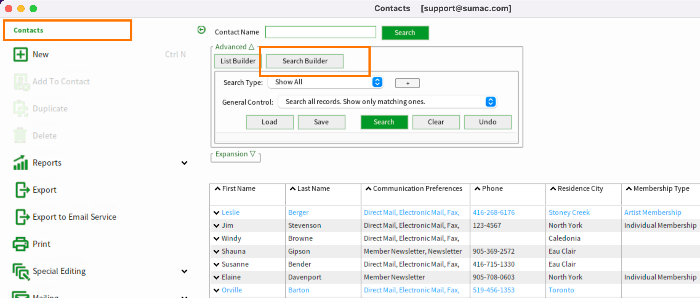Viewport: 700px width, 298px height.
Task: Click the Undo button
Action: [x=488, y=122]
